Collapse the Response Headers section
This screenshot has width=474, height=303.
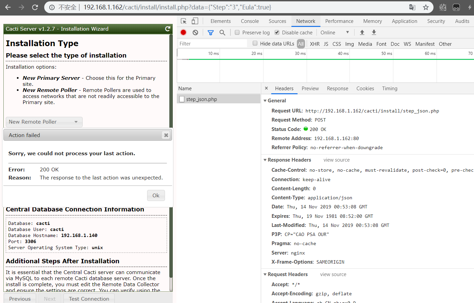point(265,160)
